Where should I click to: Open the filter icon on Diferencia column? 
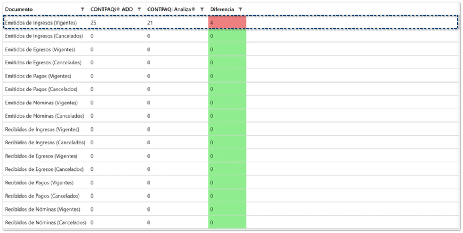coord(240,9)
